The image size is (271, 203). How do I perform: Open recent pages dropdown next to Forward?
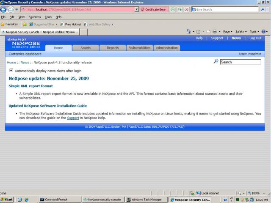(x=17, y=9)
